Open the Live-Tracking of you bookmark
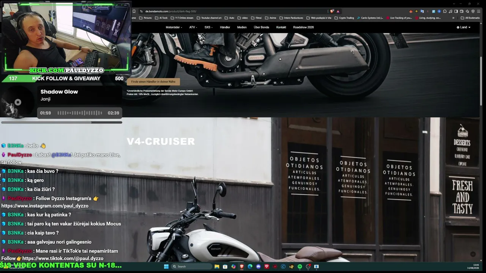The width and height of the screenshot is (486, 273). pos(398,18)
